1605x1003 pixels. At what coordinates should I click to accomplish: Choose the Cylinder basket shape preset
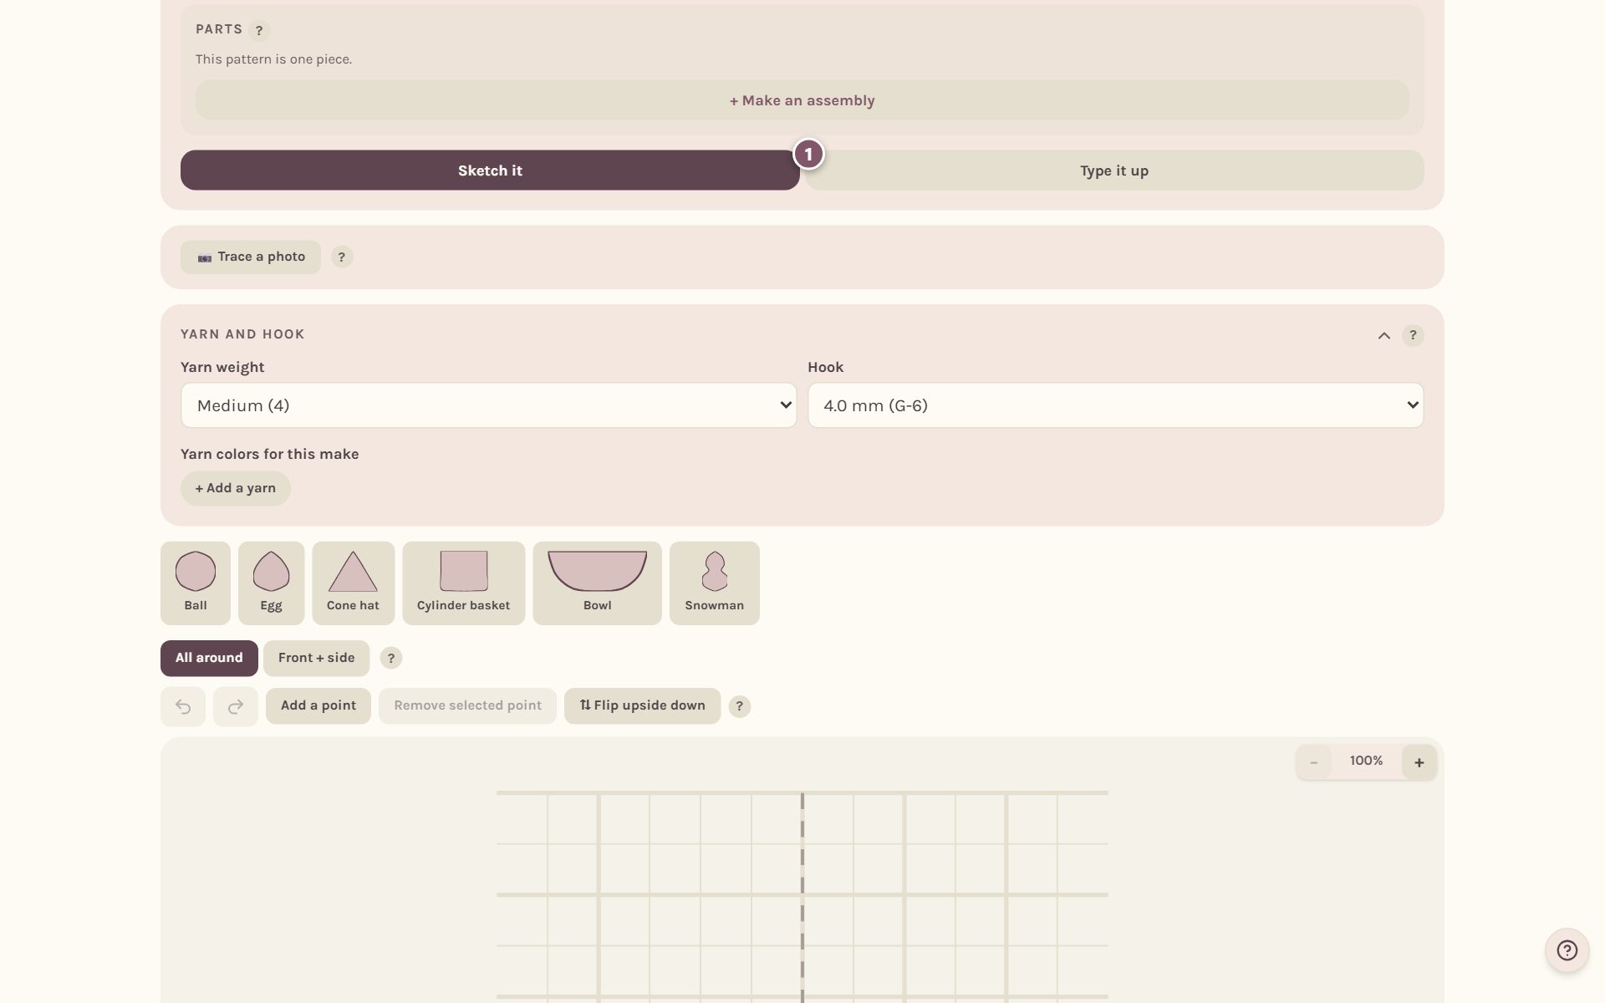[463, 583]
